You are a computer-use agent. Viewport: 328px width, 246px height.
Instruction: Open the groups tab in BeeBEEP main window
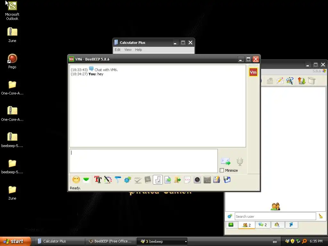pyautogui.click(x=277, y=225)
